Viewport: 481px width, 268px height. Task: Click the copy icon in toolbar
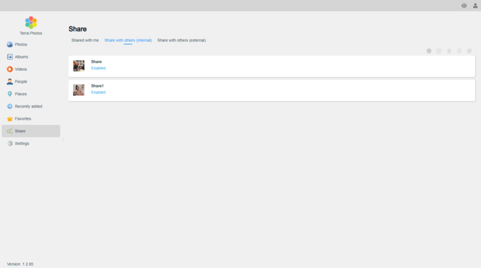point(469,51)
